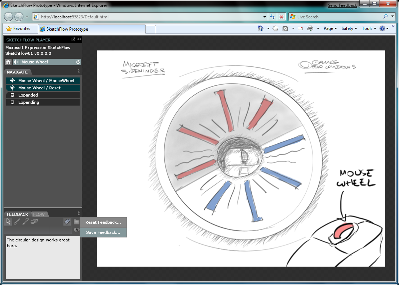The height and width of the screenshot is (285, 399).
Task: Pop out the SketchFlow Player panel
Action: click(x=73, y=39)
